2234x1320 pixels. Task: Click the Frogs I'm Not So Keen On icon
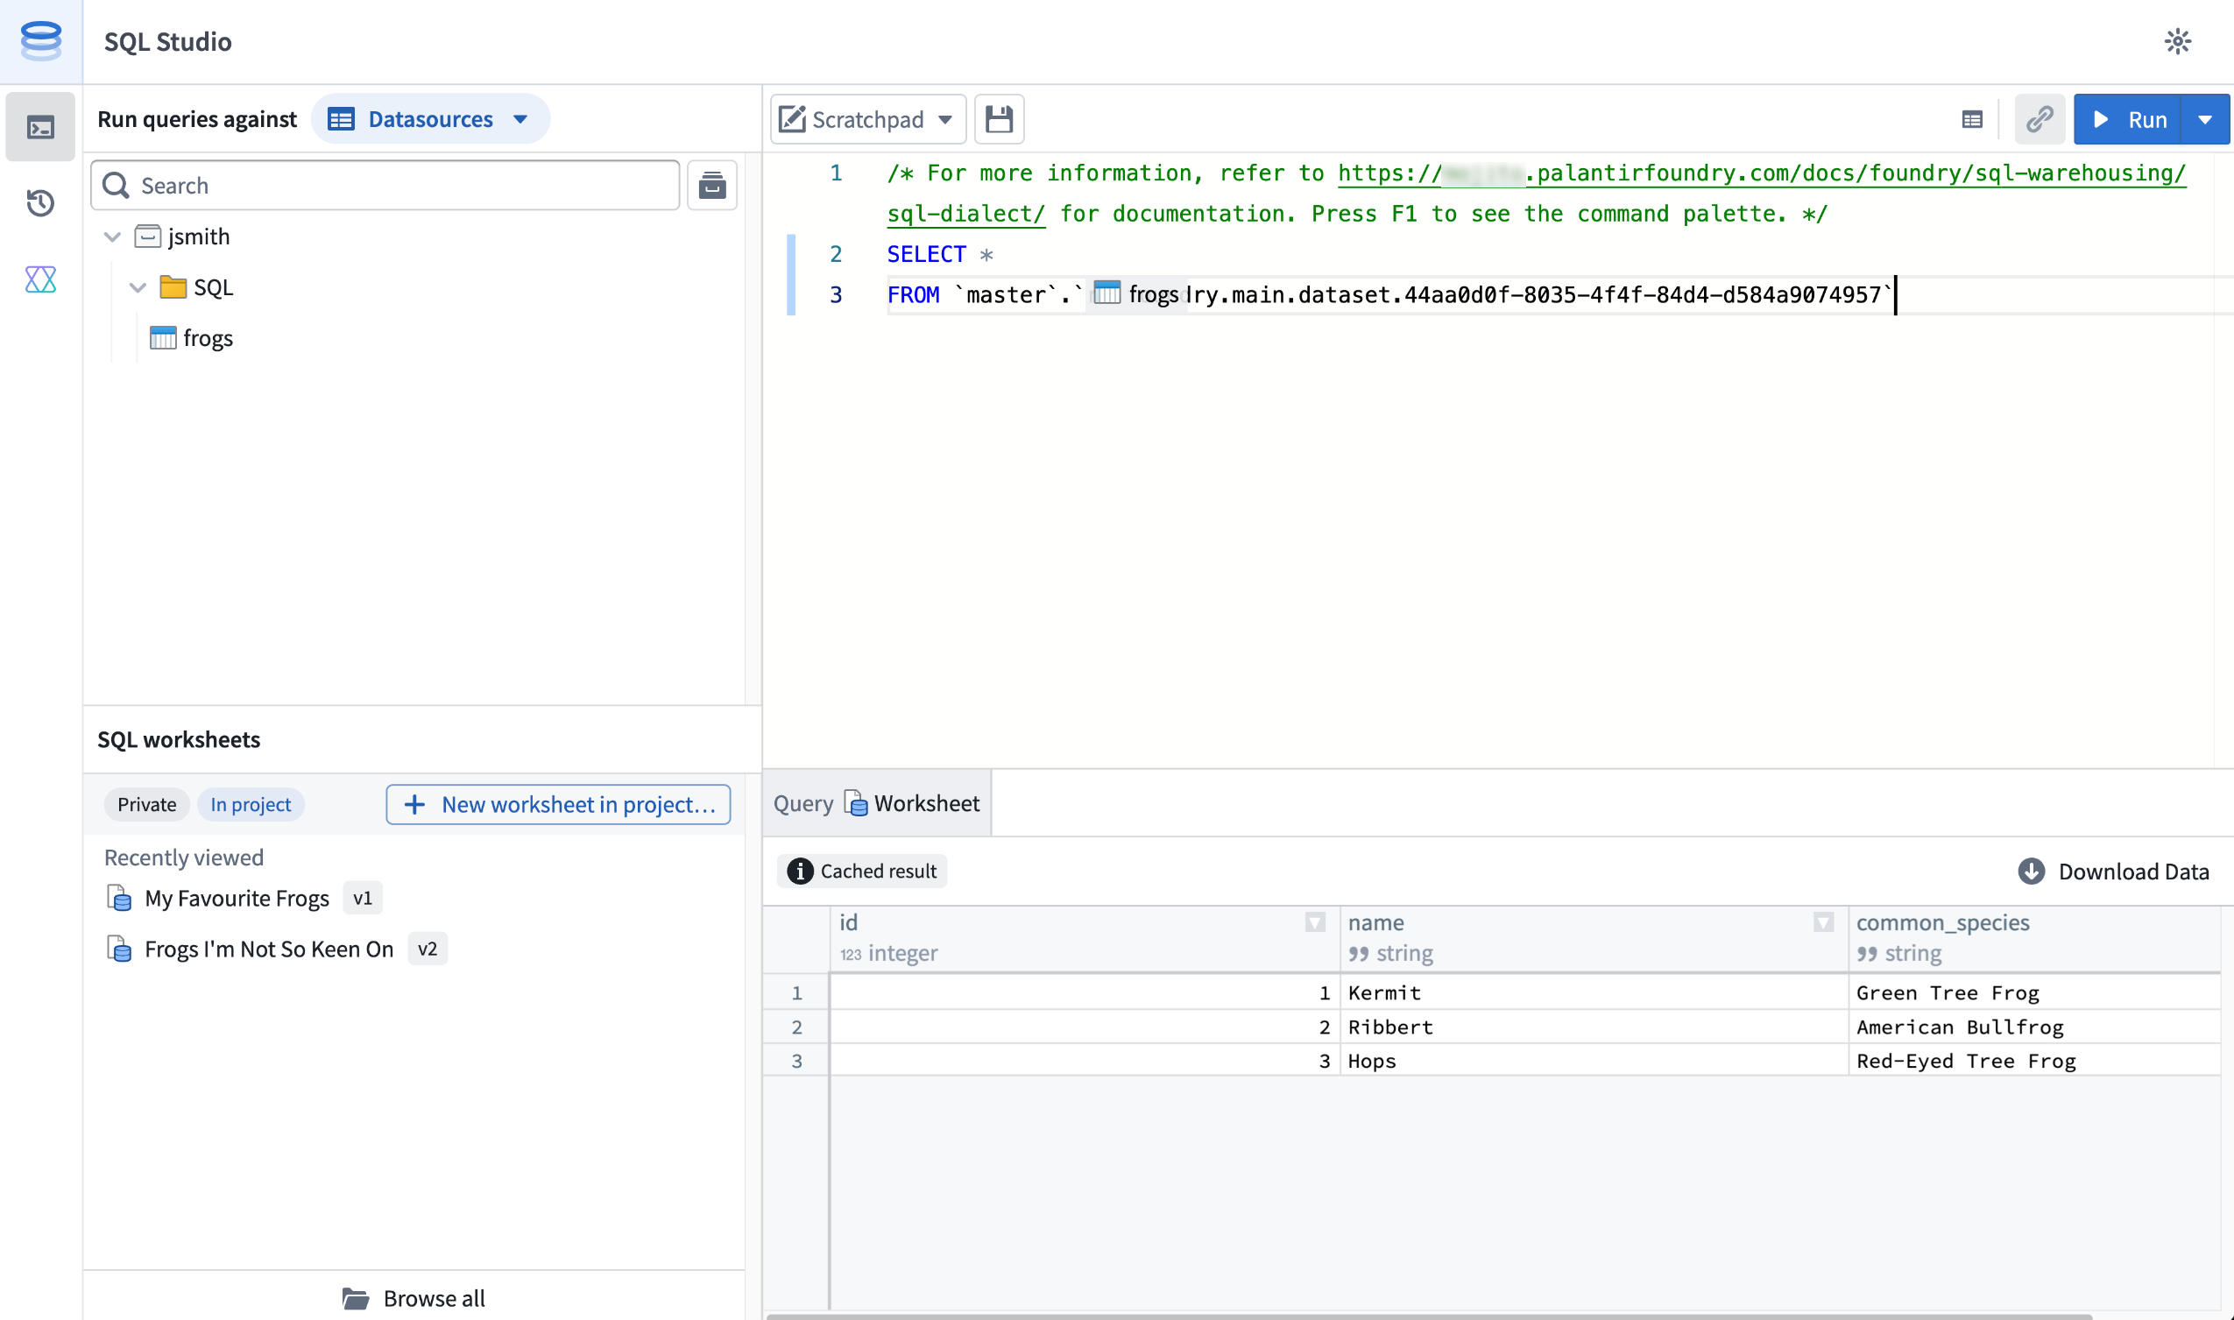click(x=118, y=949)
